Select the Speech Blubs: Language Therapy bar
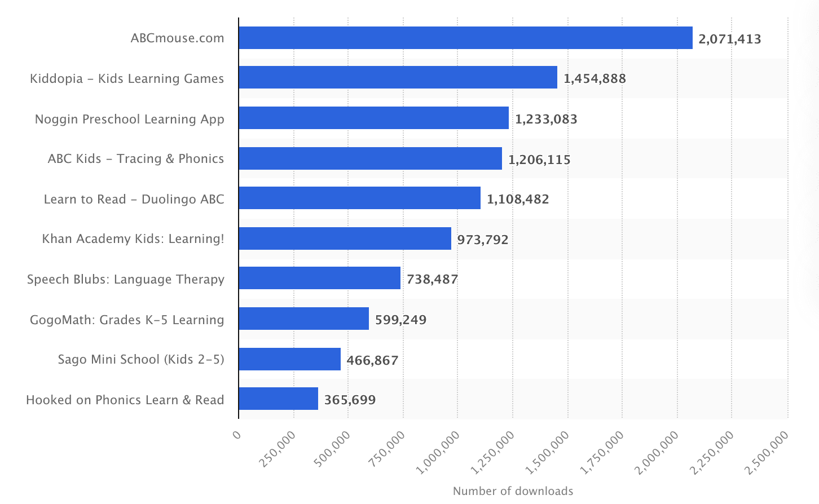 pyautogui.click(x=319, y=278)
